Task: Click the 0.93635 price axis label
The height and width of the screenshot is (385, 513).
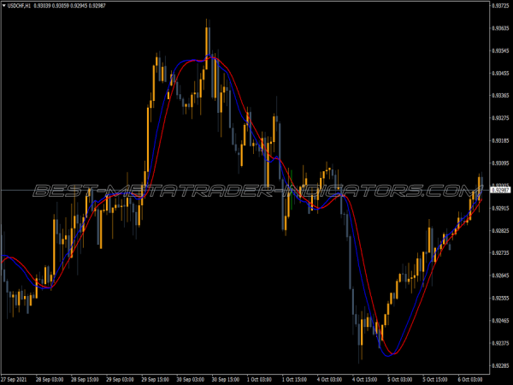Action: coord(500,28)
